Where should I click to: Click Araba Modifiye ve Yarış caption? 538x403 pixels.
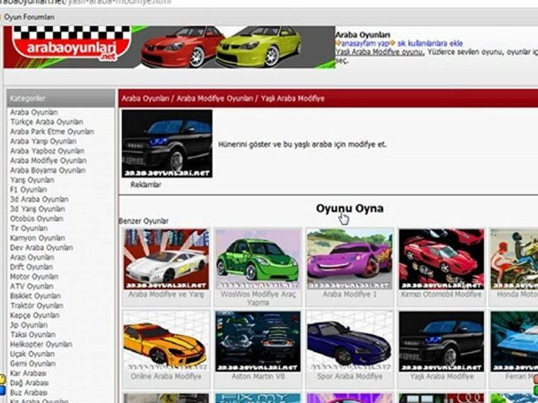coord(166,294)
